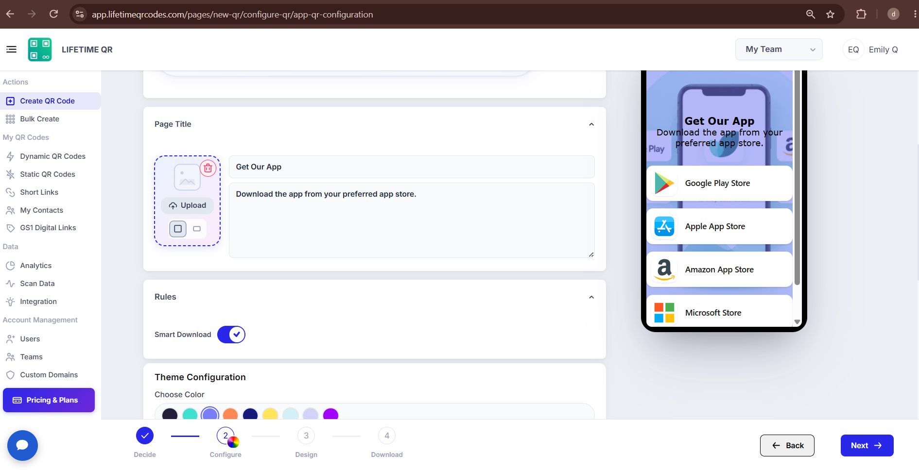Click the Short Links chain icon
Image resolution: width=919 pixels, height=471 pixels.
click(10, 192)
